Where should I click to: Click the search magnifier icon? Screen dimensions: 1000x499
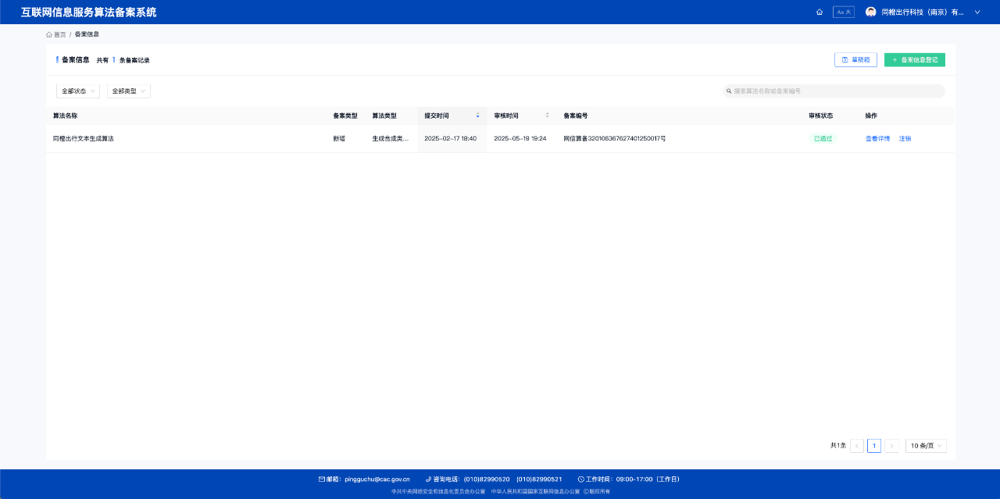[x=729, y=91]
